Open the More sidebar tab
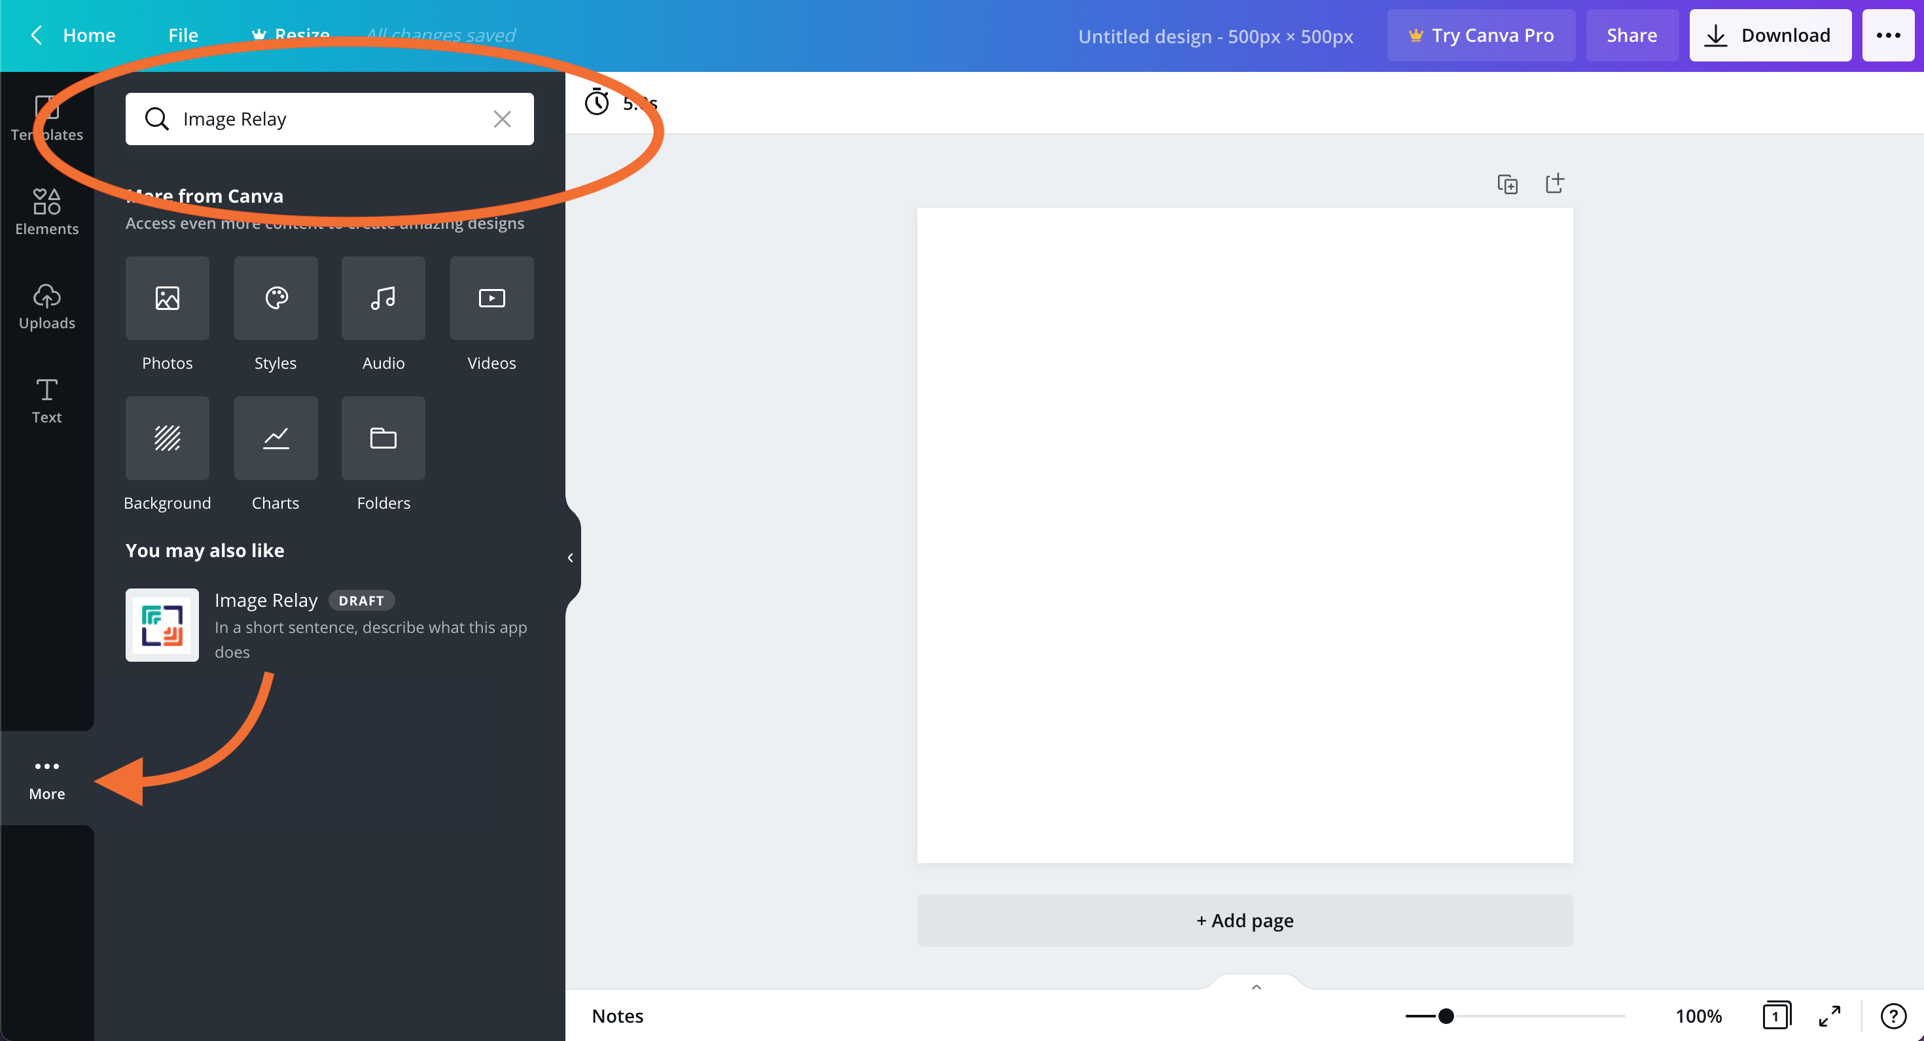 [46, 777]
